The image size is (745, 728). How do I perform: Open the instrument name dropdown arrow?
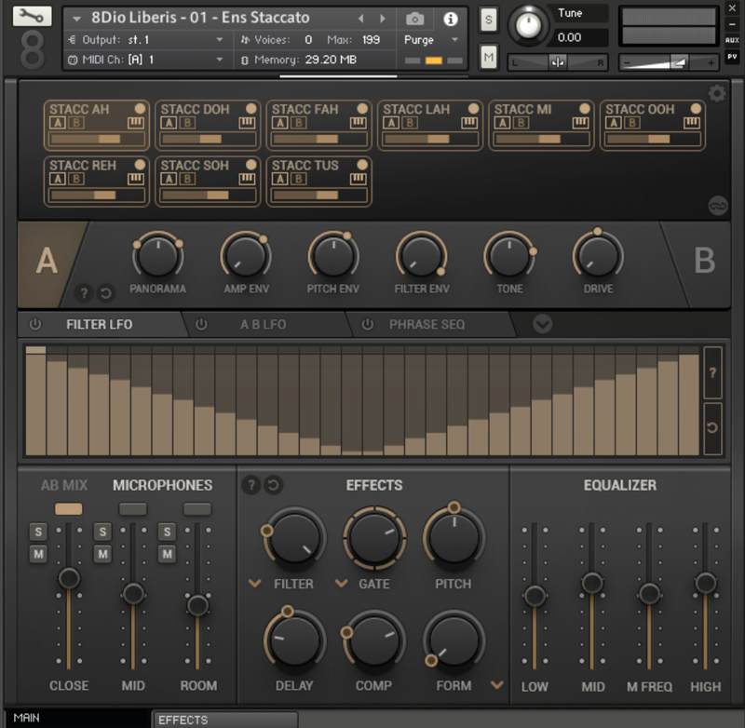click(76, 19)
